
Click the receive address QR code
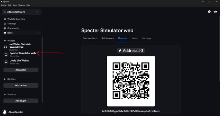(x=131, y=81)
